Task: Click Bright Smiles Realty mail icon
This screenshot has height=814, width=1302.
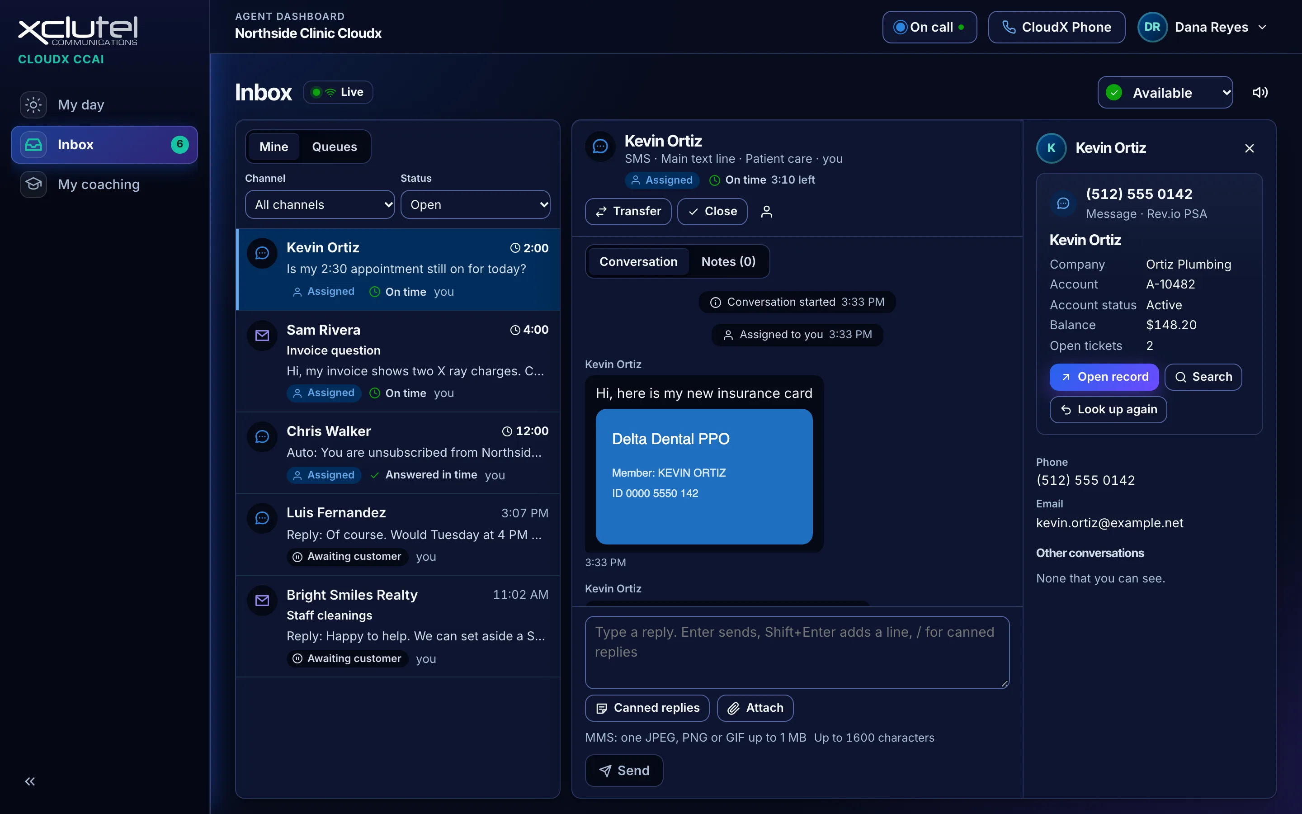Action: click(x=262, y=600)
